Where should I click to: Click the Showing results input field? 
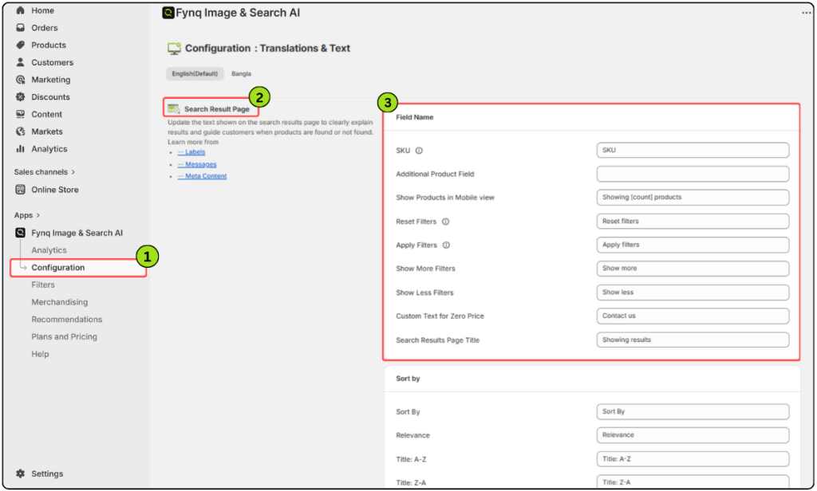click(x=693, y=340)
